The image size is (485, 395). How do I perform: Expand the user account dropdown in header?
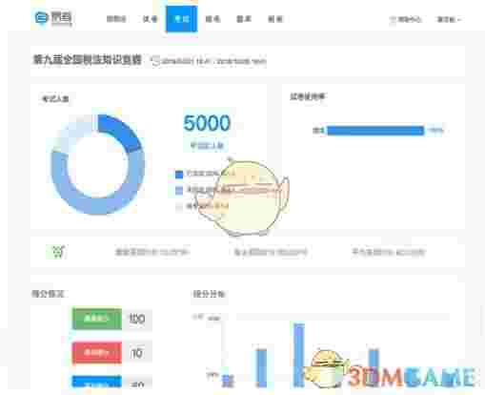[449, 19]
